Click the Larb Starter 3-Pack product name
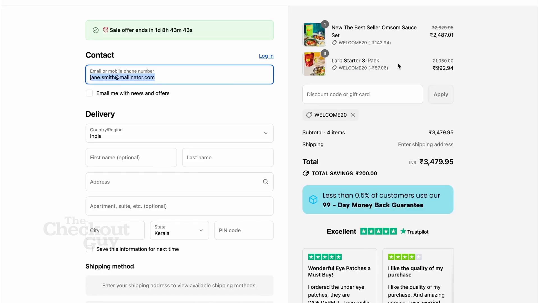The image size is (539, 303). click(x=355, y=61)
